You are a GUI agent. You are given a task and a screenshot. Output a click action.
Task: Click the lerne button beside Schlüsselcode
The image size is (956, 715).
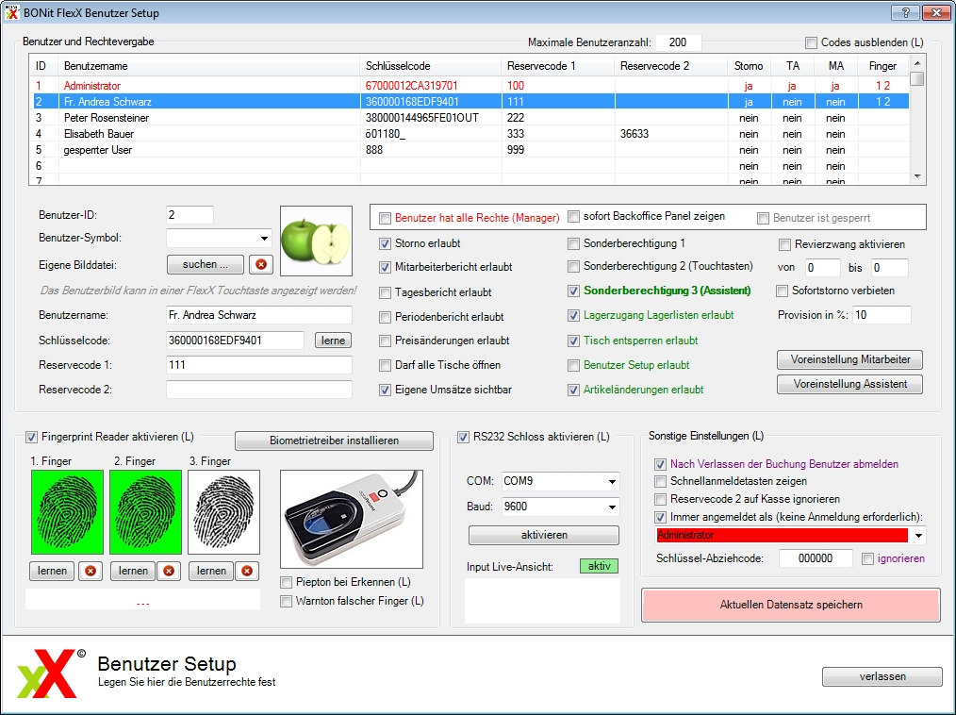point(333,341)
